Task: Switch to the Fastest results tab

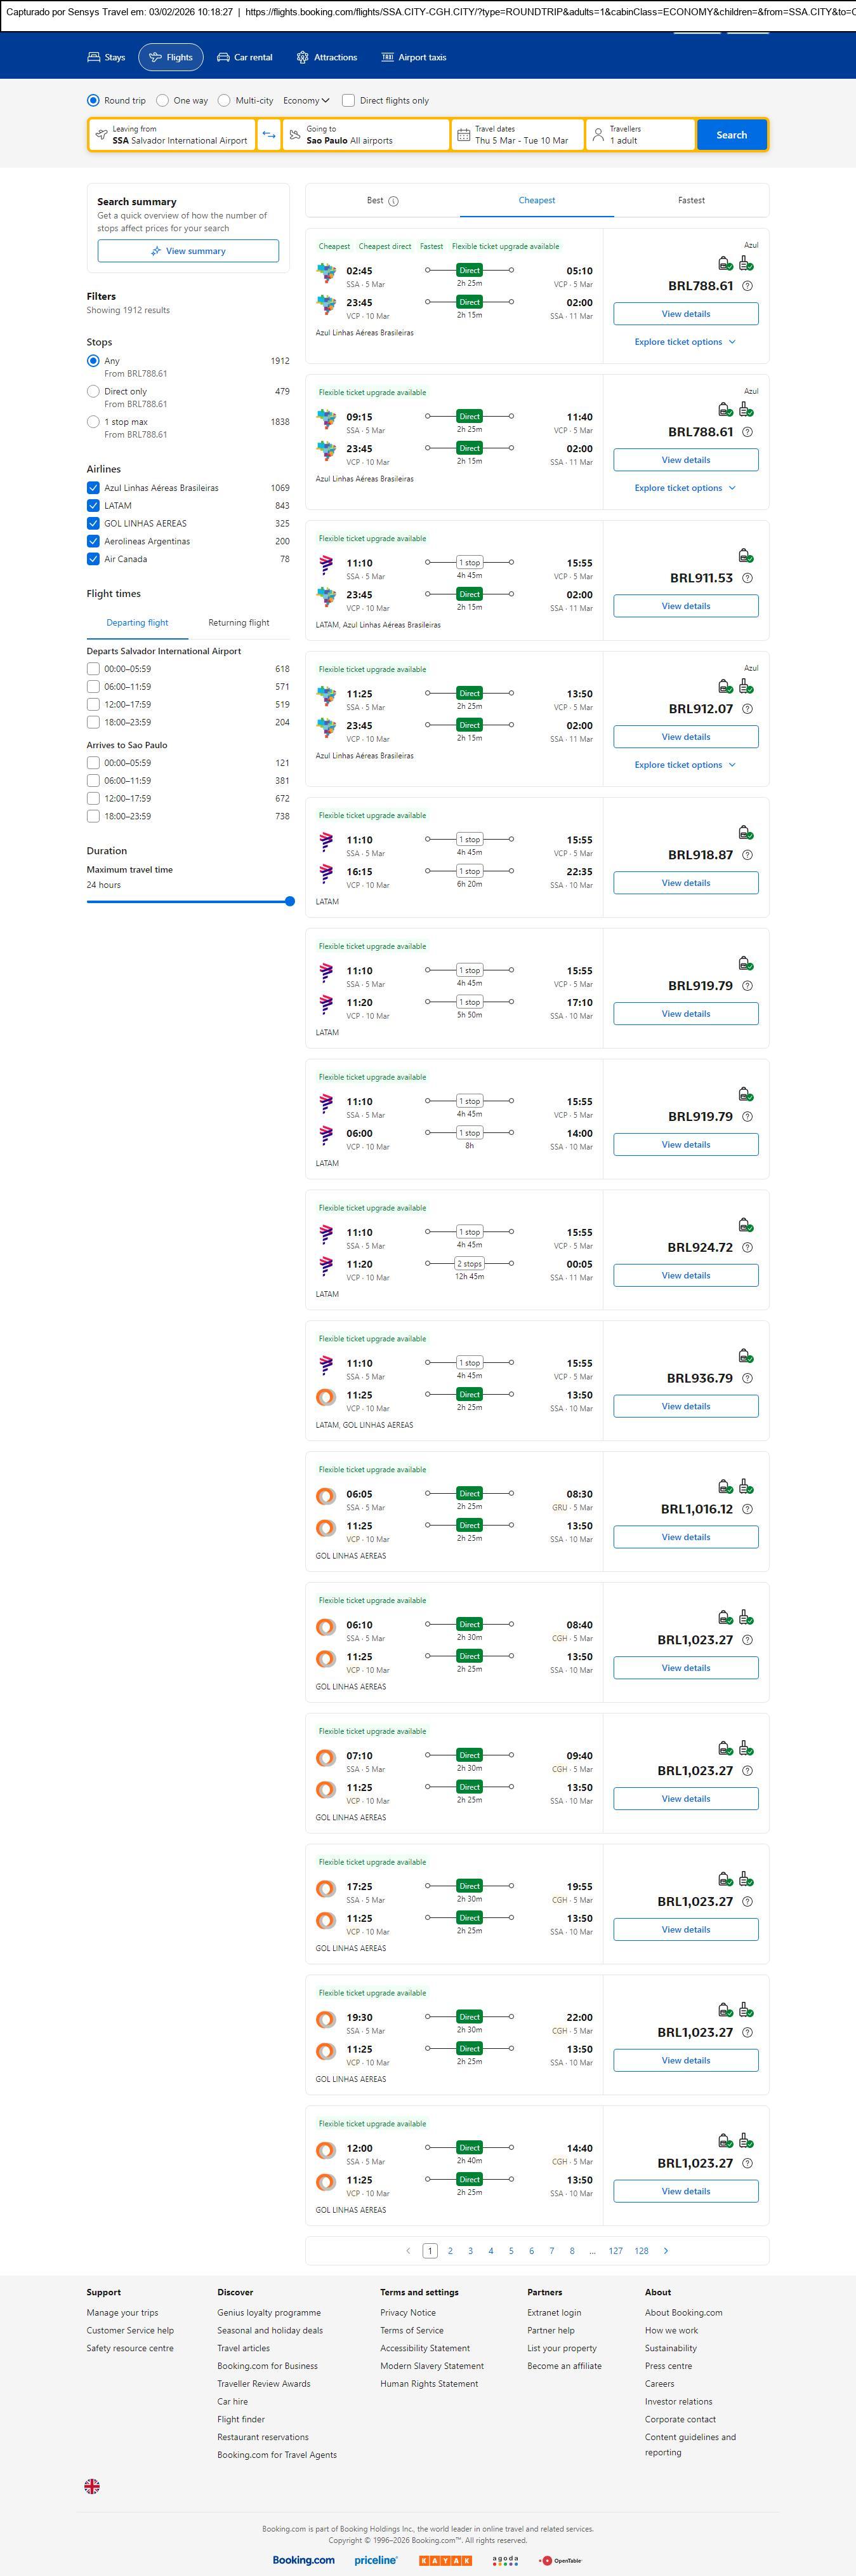Action: pyautogui.click(x=691, y=201)
